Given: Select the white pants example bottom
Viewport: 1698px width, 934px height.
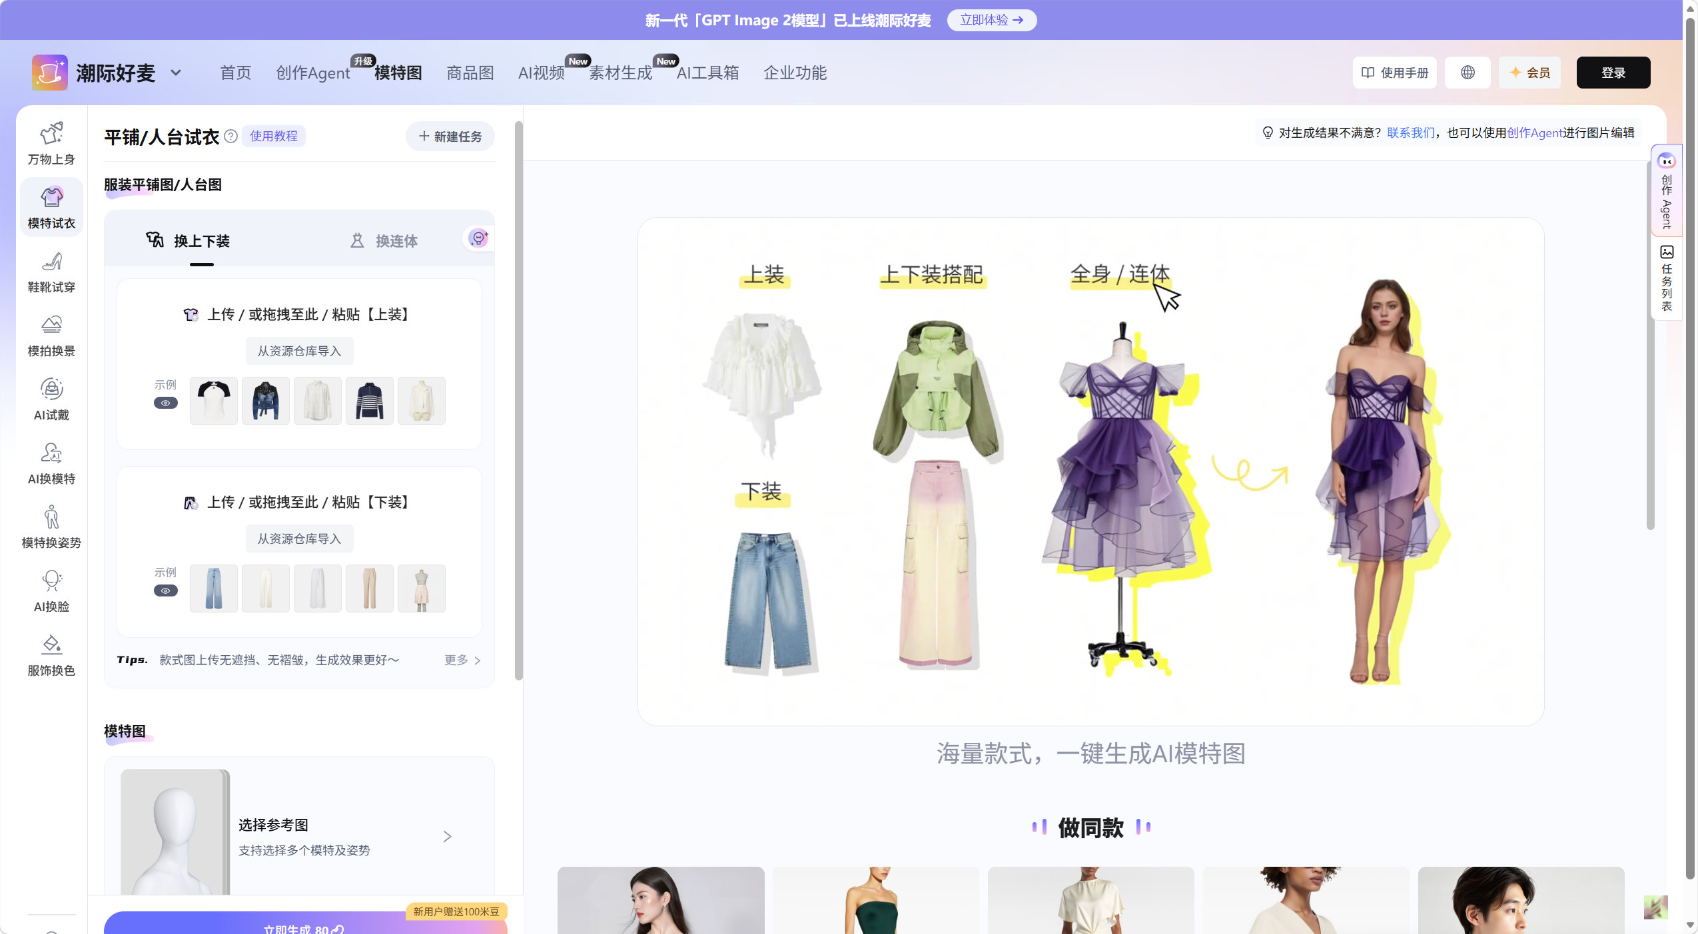Looking at the screenshot, I should click(x=318, y=588).
